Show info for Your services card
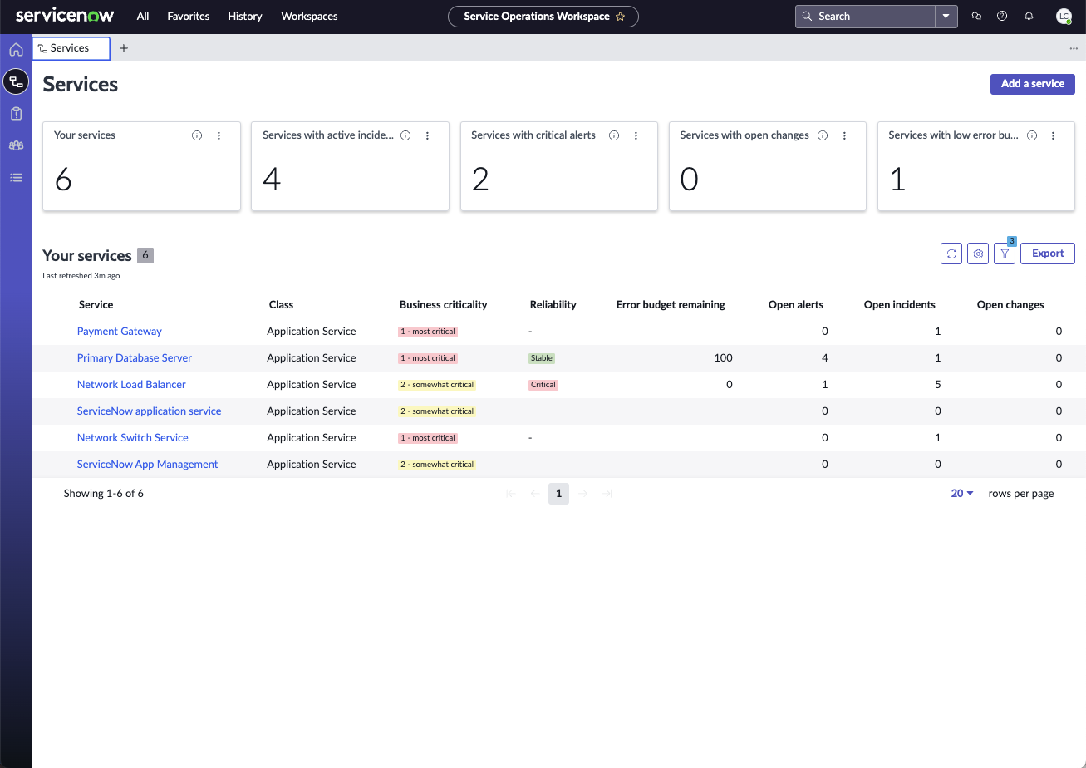1086x768 pixels. click(197, 135)
